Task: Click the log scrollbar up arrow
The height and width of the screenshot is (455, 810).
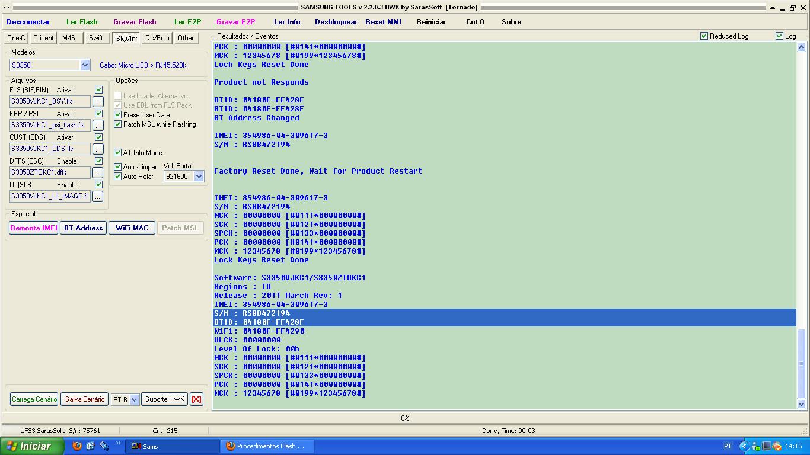Action: point(801,47)
